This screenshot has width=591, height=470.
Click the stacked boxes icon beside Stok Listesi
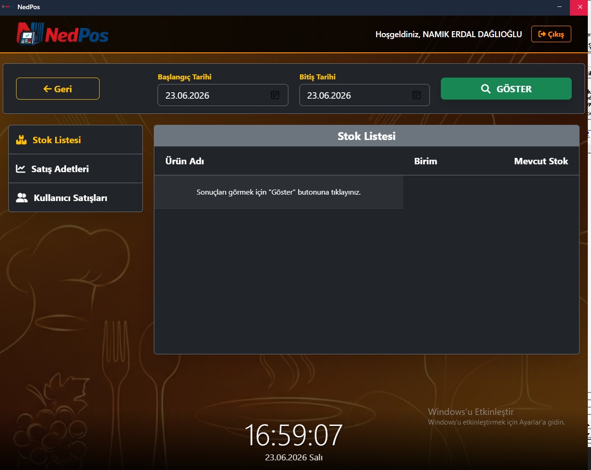[22, 140]
